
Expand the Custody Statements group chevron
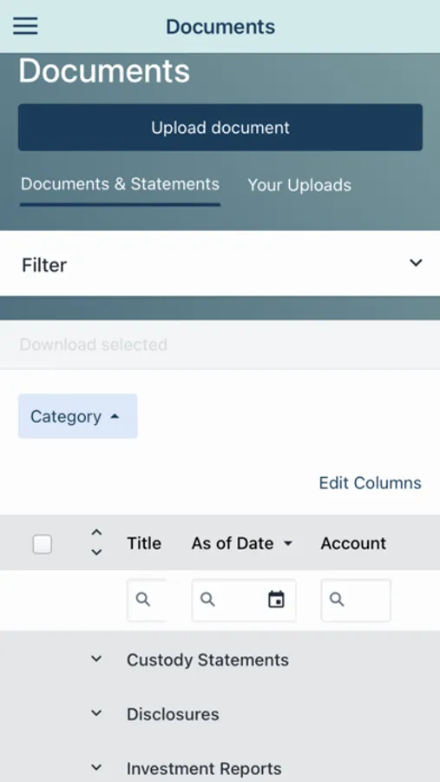pyautogui.click(x=96, y=659)
